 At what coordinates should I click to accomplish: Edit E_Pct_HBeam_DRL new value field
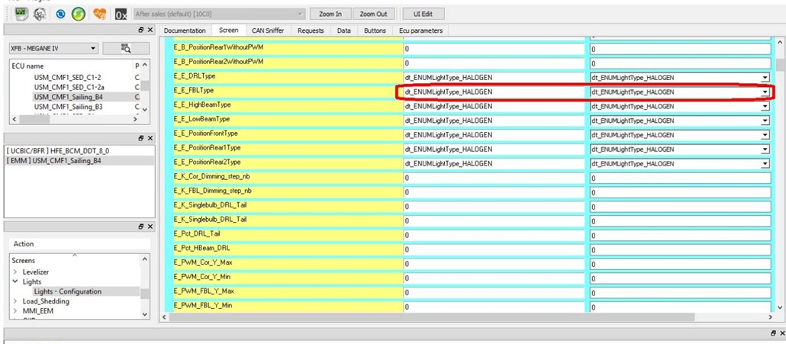680,250
